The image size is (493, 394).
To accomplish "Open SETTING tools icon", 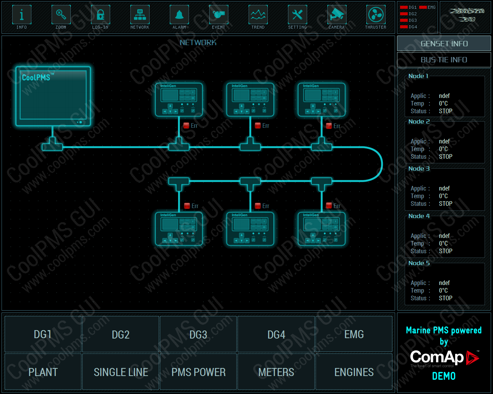I will [x=297, y=15].
